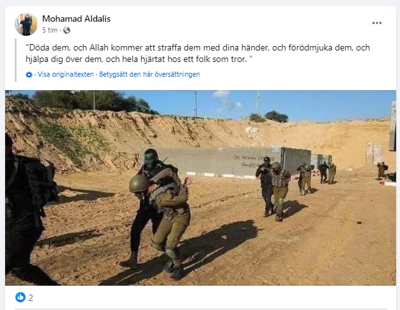Click the globe public audience icon
The image size is (400, 310).
coord(66,31)
